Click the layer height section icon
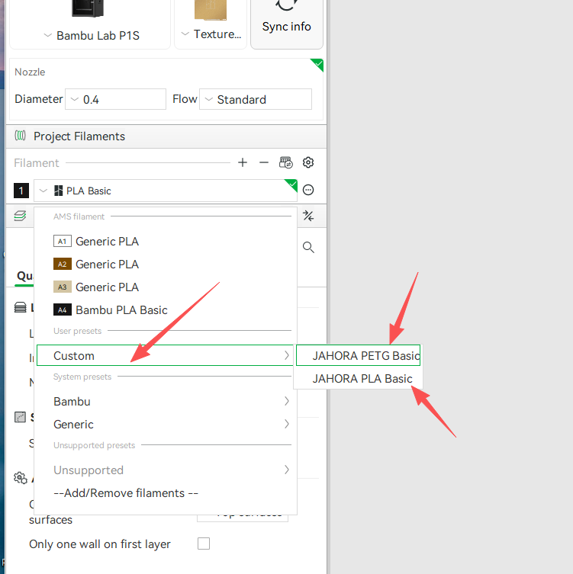This screenshot has width=573, height=574. [20, 307]
